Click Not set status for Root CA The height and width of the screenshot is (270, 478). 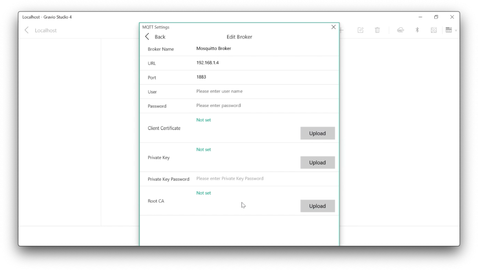(x=203, y=193)
